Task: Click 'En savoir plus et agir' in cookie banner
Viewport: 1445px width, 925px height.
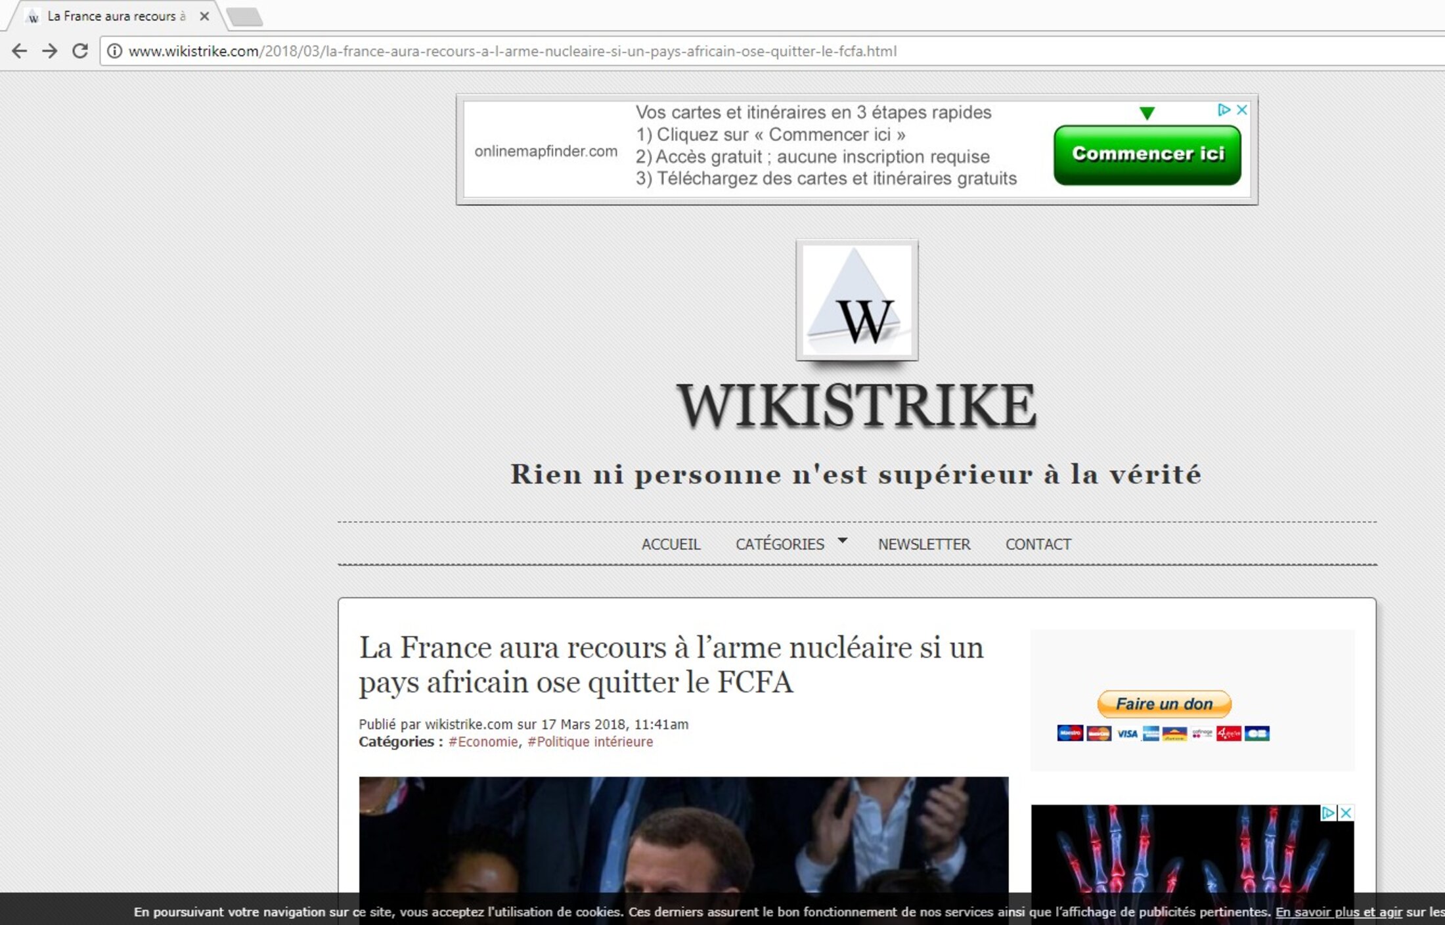Action: pos(1339,912)
